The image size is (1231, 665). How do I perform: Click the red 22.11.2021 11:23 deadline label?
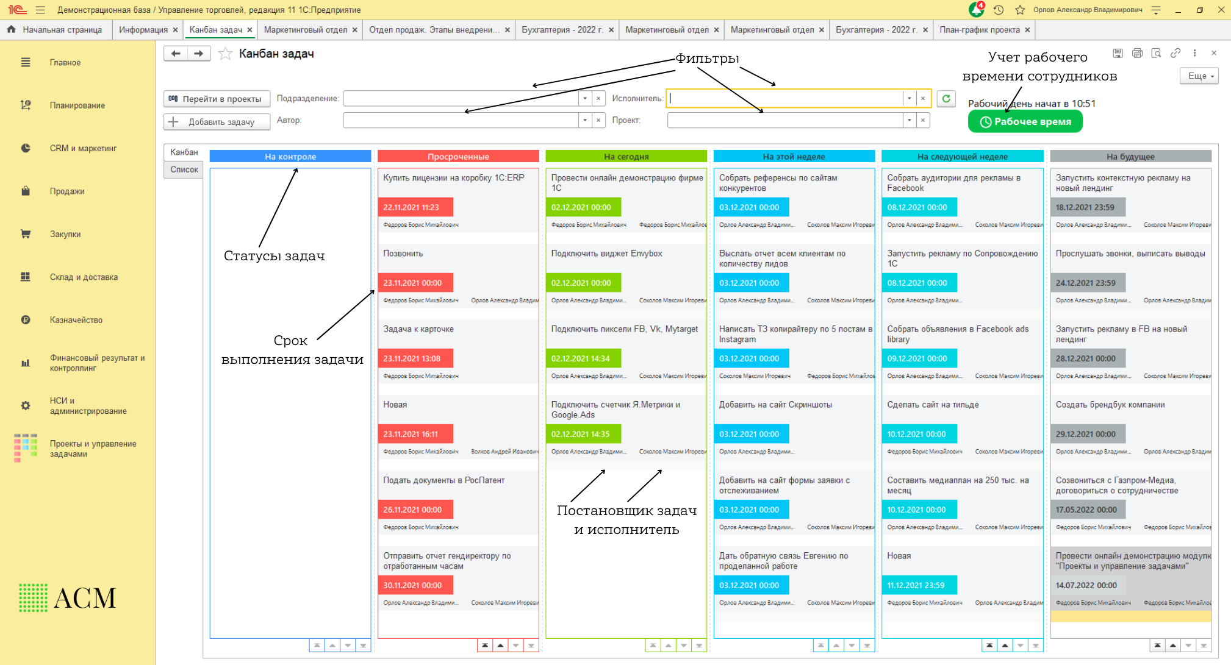point(415,207)
